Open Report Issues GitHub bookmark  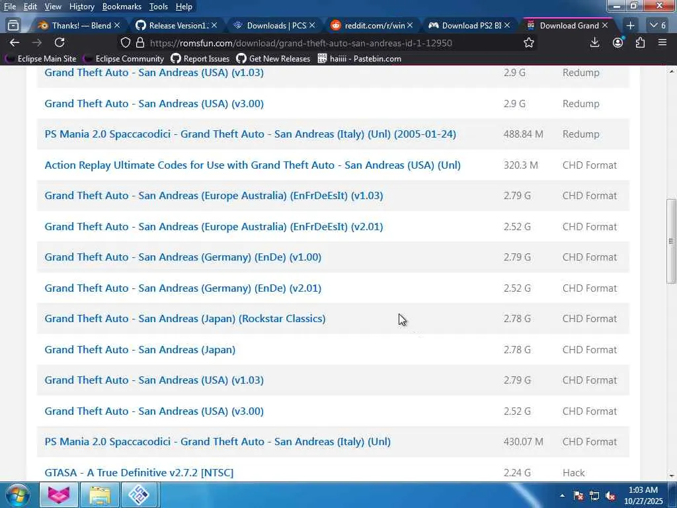[x=200, y=59]
